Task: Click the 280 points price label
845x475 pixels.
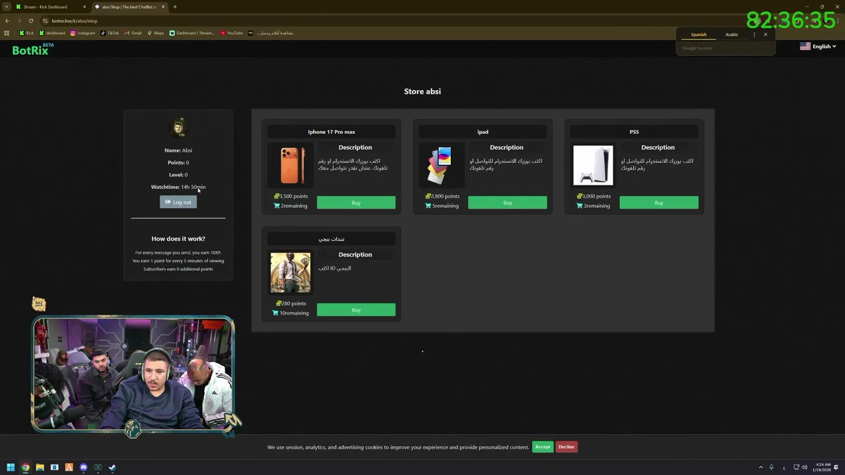Action: tap(291, 303)
